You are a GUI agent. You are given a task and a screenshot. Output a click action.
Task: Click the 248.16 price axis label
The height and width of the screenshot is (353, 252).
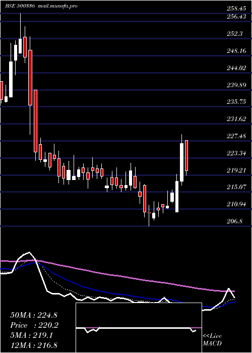(236, 51)
